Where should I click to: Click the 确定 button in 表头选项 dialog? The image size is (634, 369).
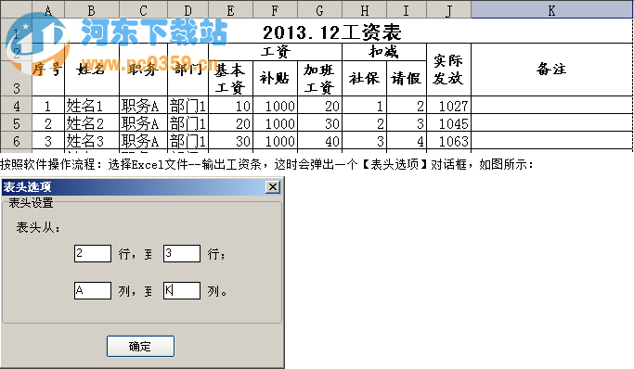tap(140, 346)
